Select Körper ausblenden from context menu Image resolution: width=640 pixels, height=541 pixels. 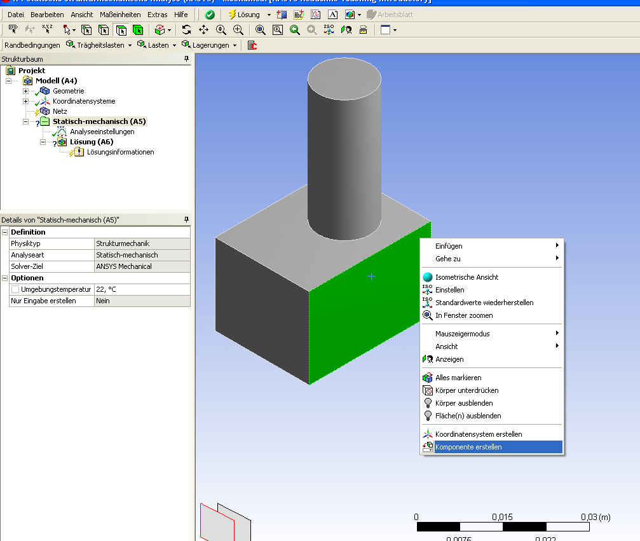pos(492,403)
